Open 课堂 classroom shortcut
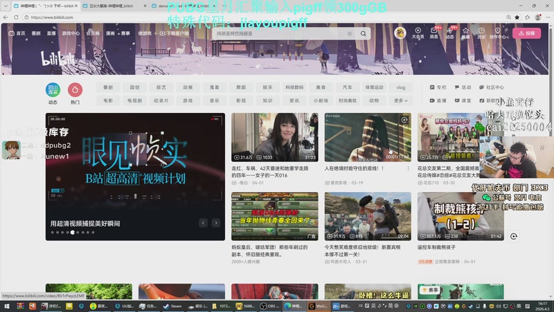Viewport: 554px width, 312px height. (x=463, y=101)
